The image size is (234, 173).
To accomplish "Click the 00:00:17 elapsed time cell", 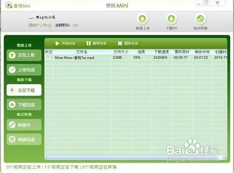I will coord(181,58).
